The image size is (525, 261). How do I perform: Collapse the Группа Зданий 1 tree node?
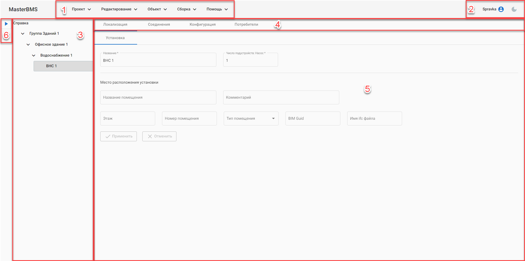coord(23,33)
